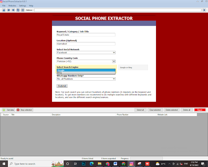Open the Websites menu
Viewport: 208px width, 167px height.
coord(12,6)
